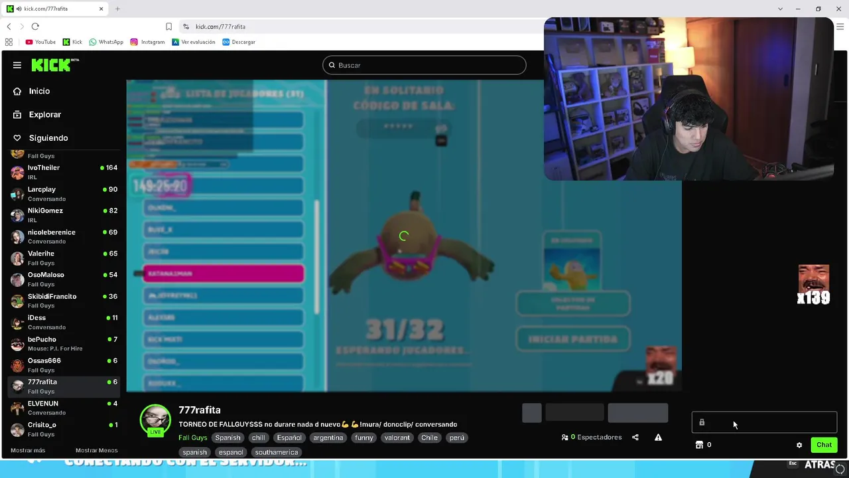Open the bookmarks apps grid icon

[x=9, y=42]
